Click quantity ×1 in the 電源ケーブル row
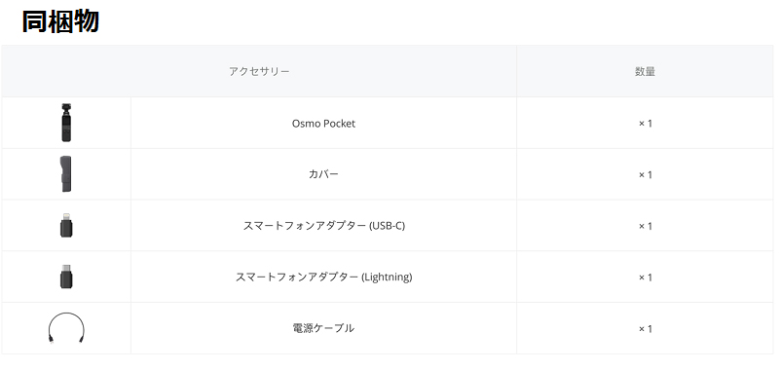This screenshot has height=370, width=779. click(645, 329)
